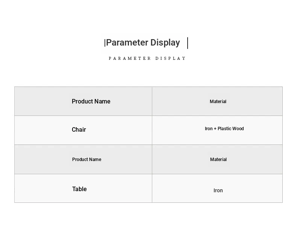Select the "Iron + Plastic Wood" material cell
297x225 pixels.
pos(224,129)
